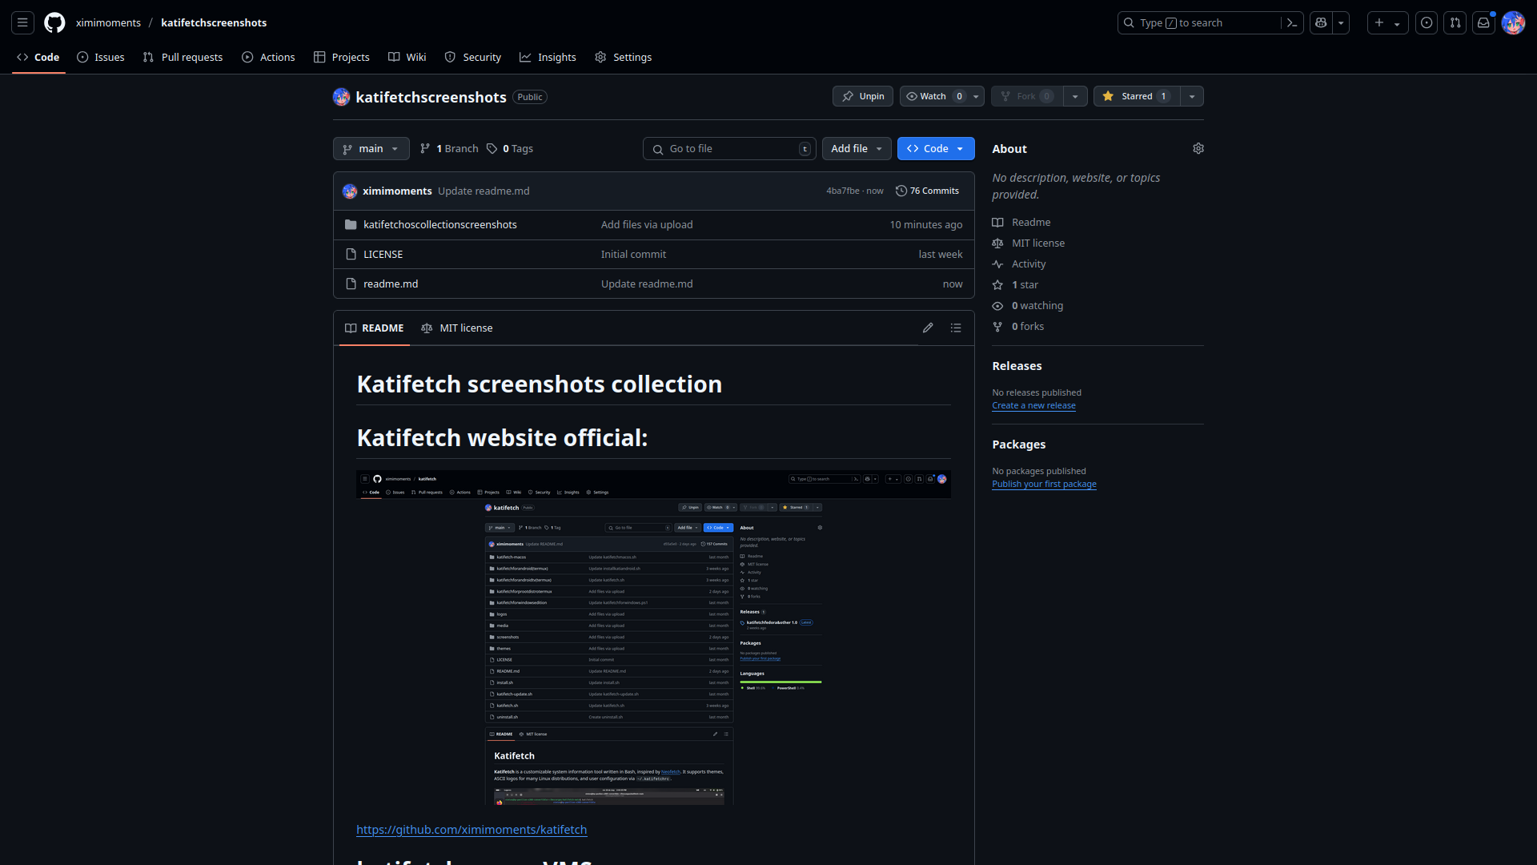This screenshot has width=1537, height=865.
Task: Switch to the Insights tab
Action: tap(548, 57)
